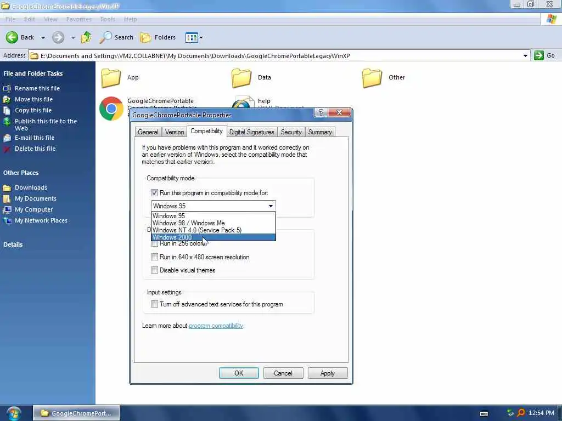This screenshot has height=421, width=562.
Task: Open the Favorites menu
Action: click(x=79, y=19)
